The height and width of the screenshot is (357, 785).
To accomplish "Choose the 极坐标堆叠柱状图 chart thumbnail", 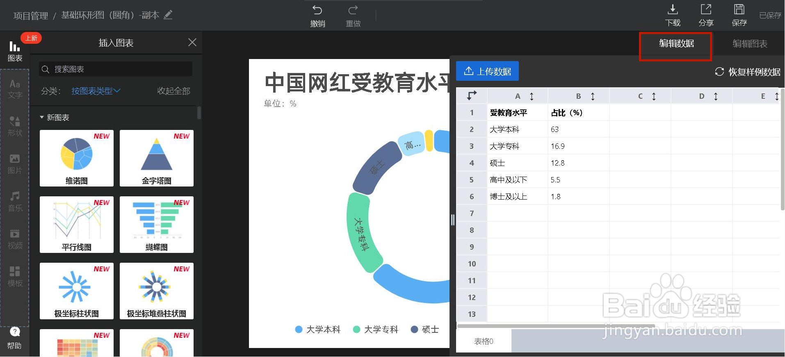I will pyautogui.click(x=157, y=291).
